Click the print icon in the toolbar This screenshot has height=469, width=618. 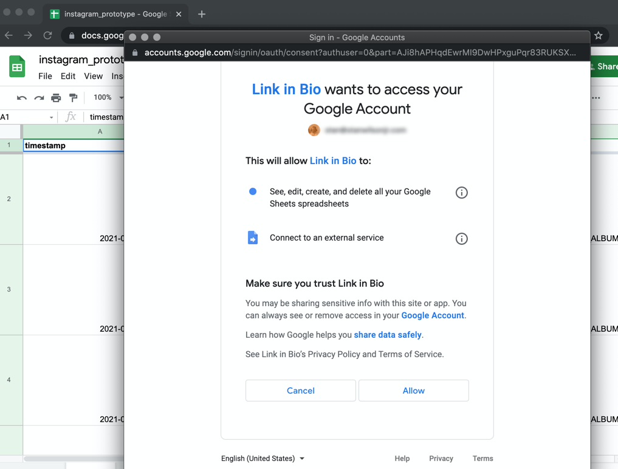click(x=56, y=98)
